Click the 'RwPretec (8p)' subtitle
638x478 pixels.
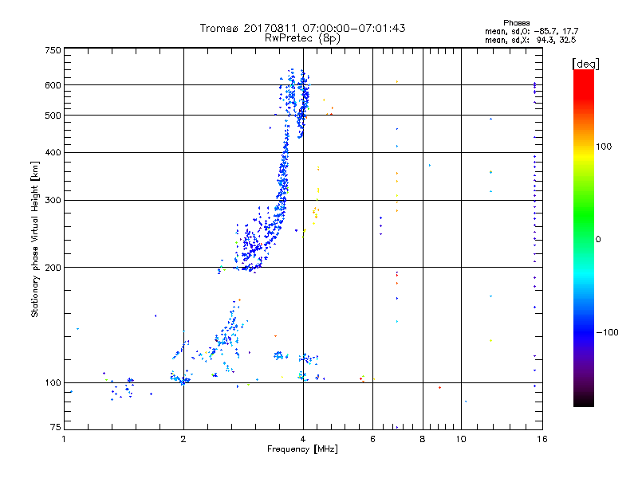(x=302, y=38)
